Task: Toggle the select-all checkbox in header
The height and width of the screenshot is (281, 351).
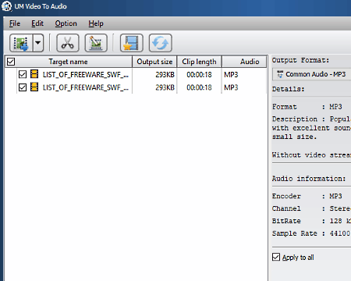Action: pyautogui.click(x=11, y=62)
